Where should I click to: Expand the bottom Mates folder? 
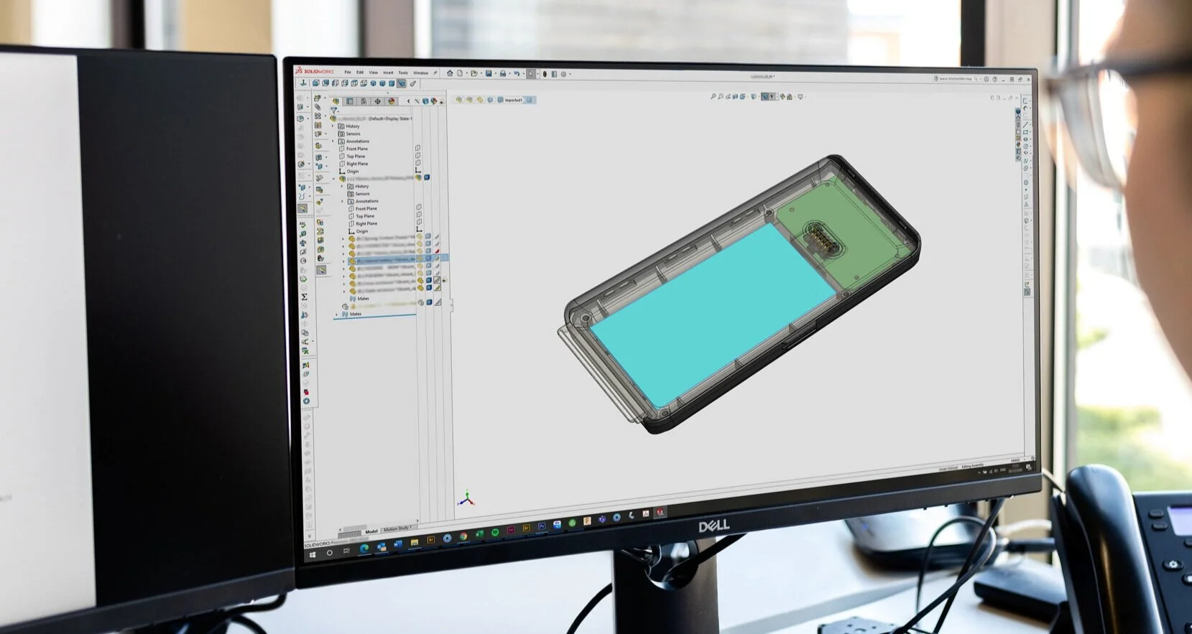pos(336,314)
